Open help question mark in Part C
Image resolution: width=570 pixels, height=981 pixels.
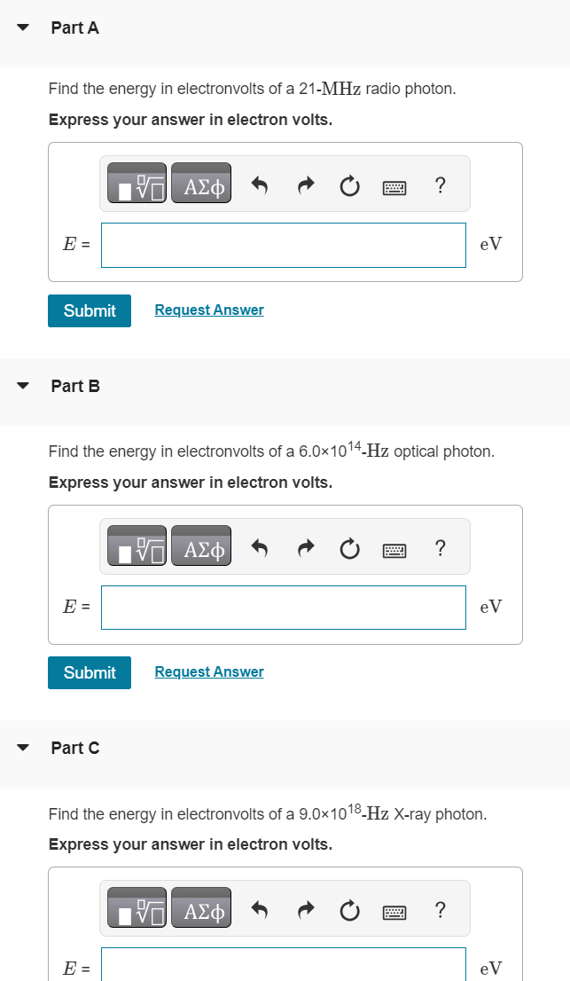coord(441,910)
